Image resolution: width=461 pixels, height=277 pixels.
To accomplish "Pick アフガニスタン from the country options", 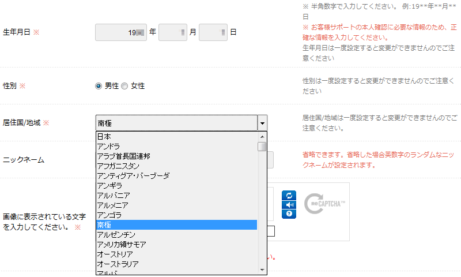I will click(x=176, y=166).
